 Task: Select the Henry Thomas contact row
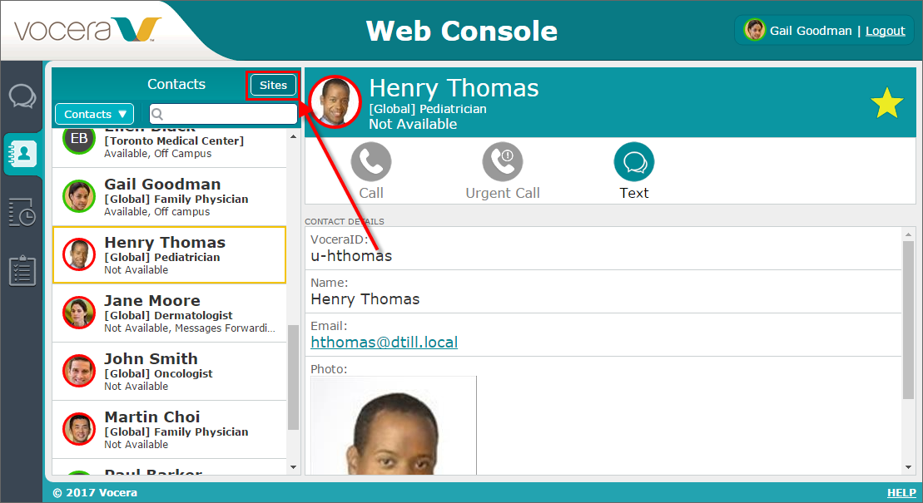point(170,254)
